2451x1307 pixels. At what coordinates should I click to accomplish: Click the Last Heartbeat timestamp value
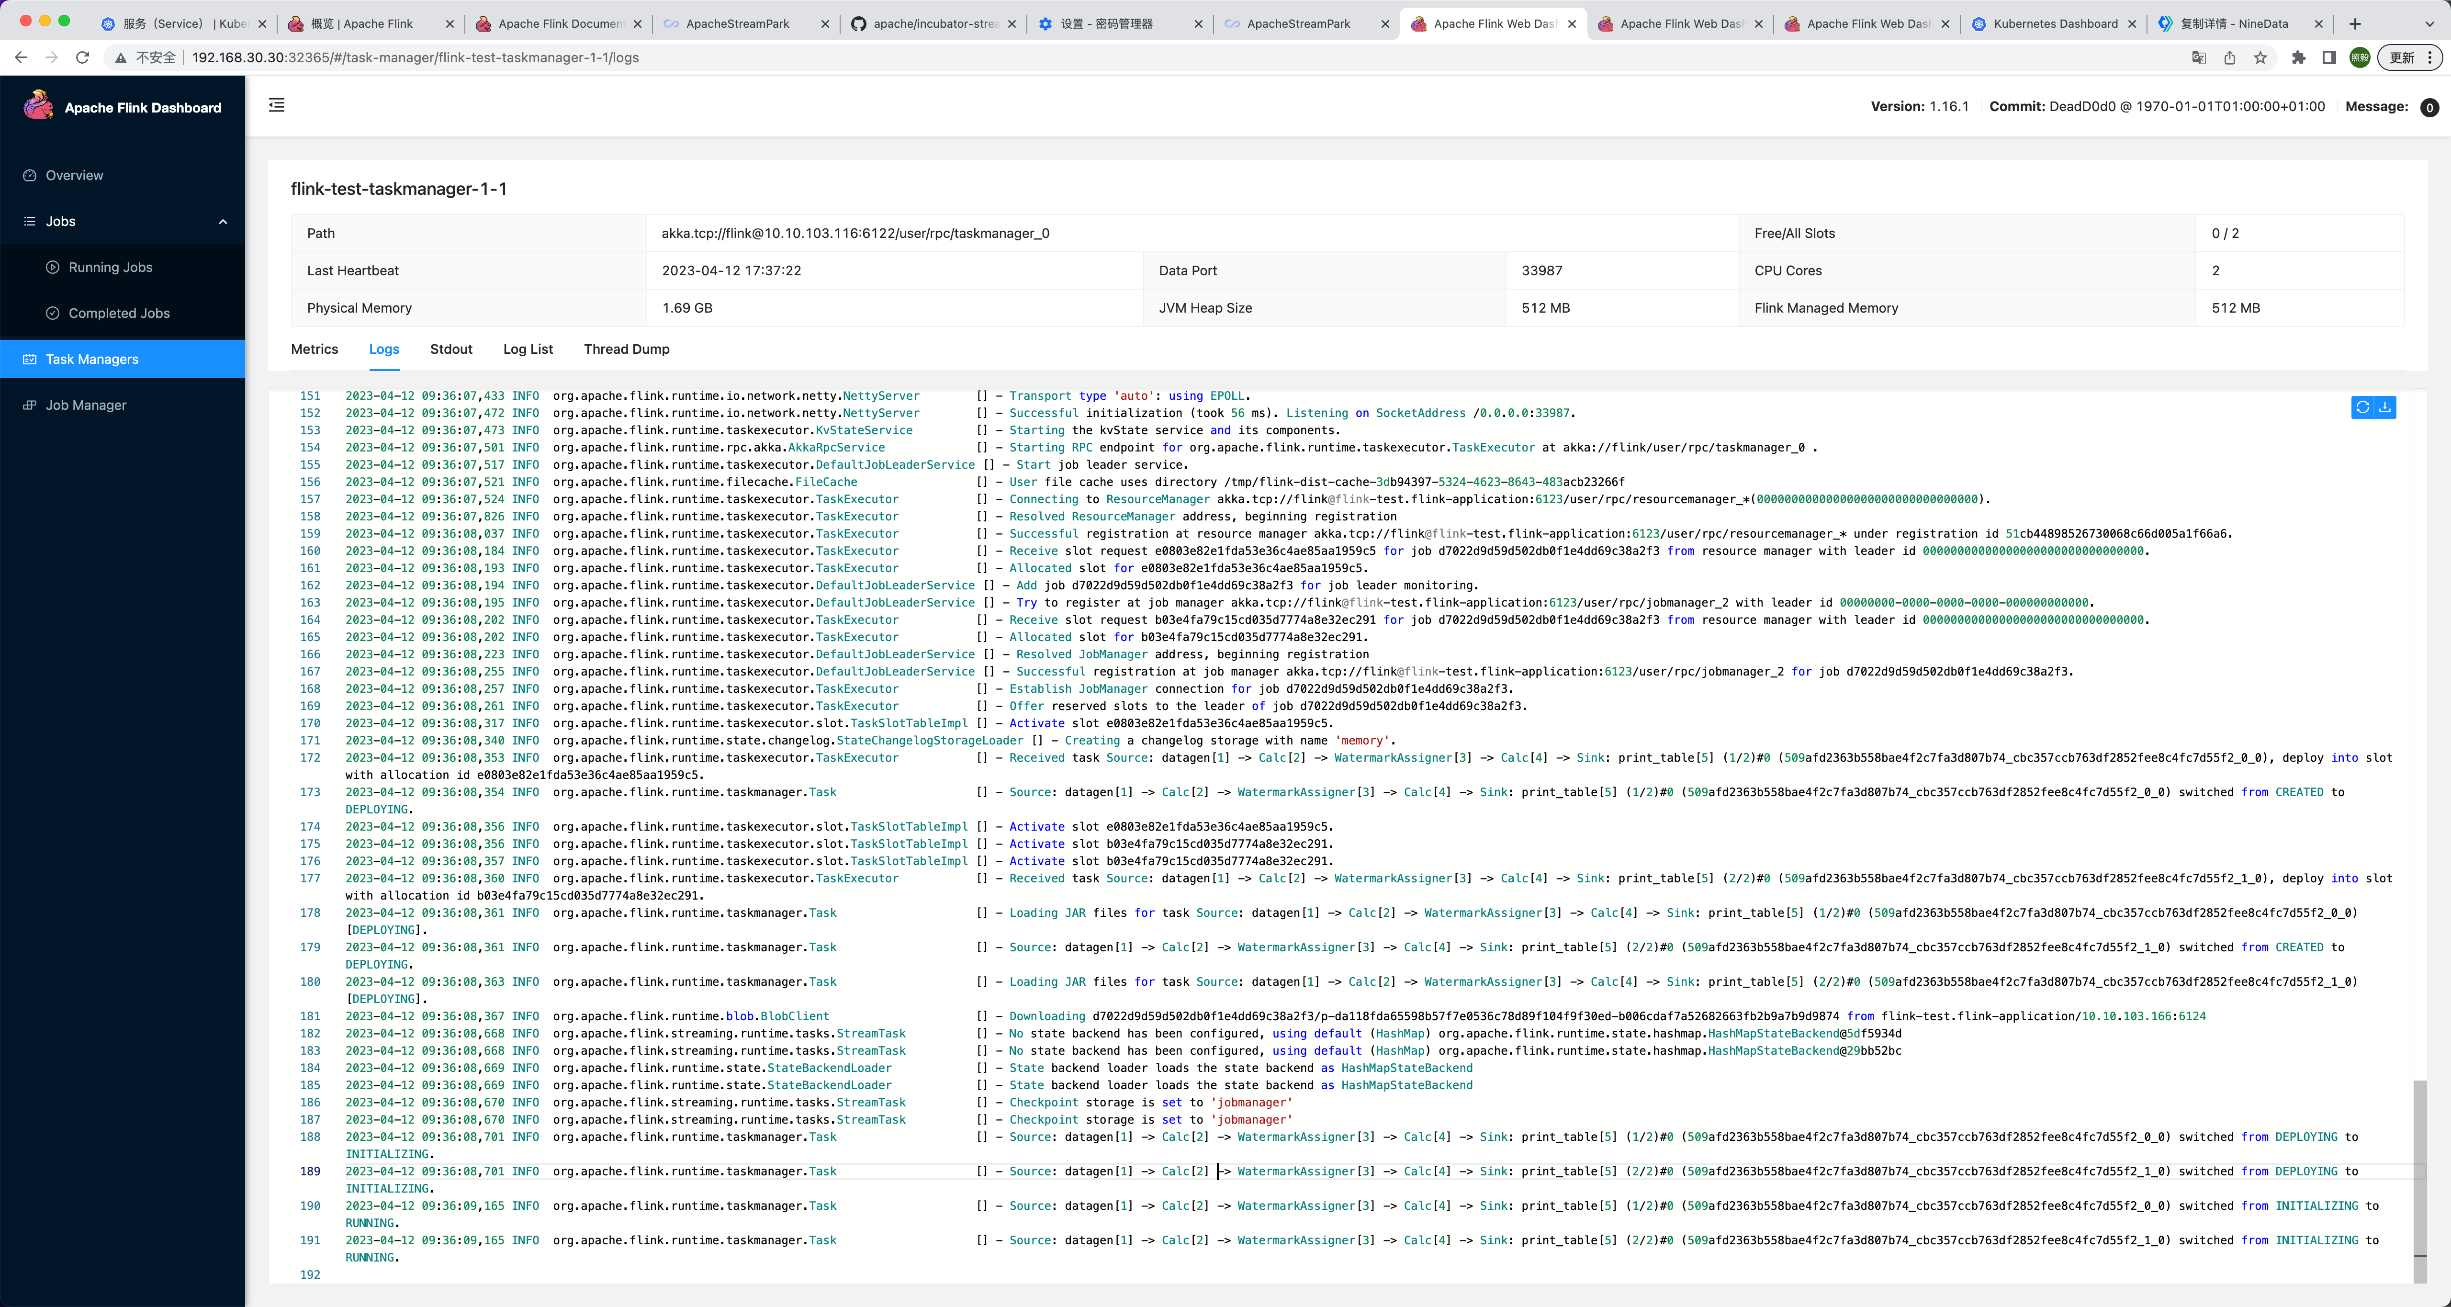coord(731,270)
